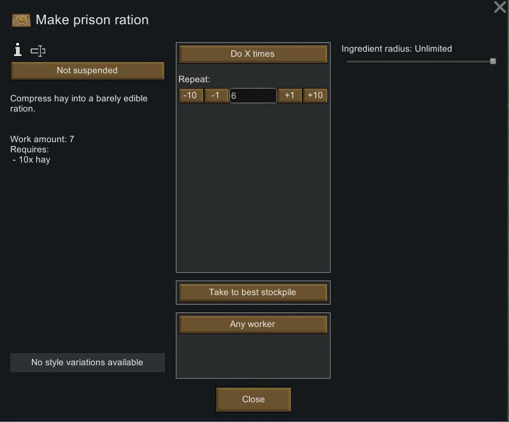Decrease repeat count by 10
Viewport: 509px width, 422px height.
190,96
